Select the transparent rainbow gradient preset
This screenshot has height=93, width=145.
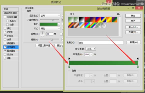(x=93, y=25)
